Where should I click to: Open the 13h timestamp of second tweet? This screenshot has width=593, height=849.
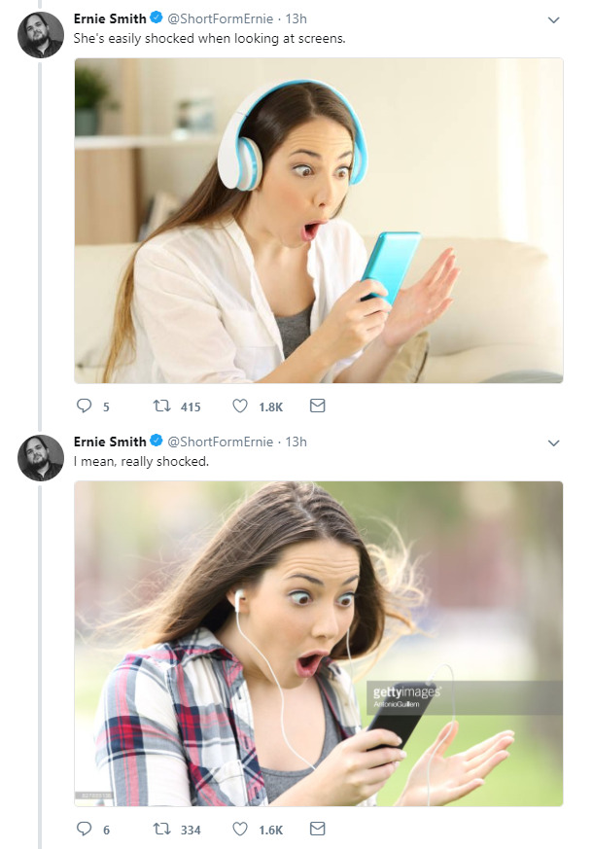pyautogui.click(x=296, y=442)
